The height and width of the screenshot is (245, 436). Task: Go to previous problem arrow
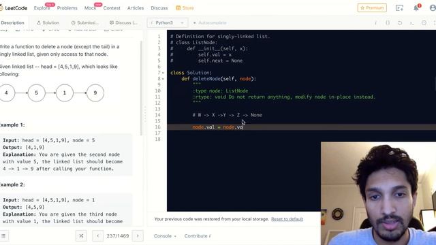[97, 236]
